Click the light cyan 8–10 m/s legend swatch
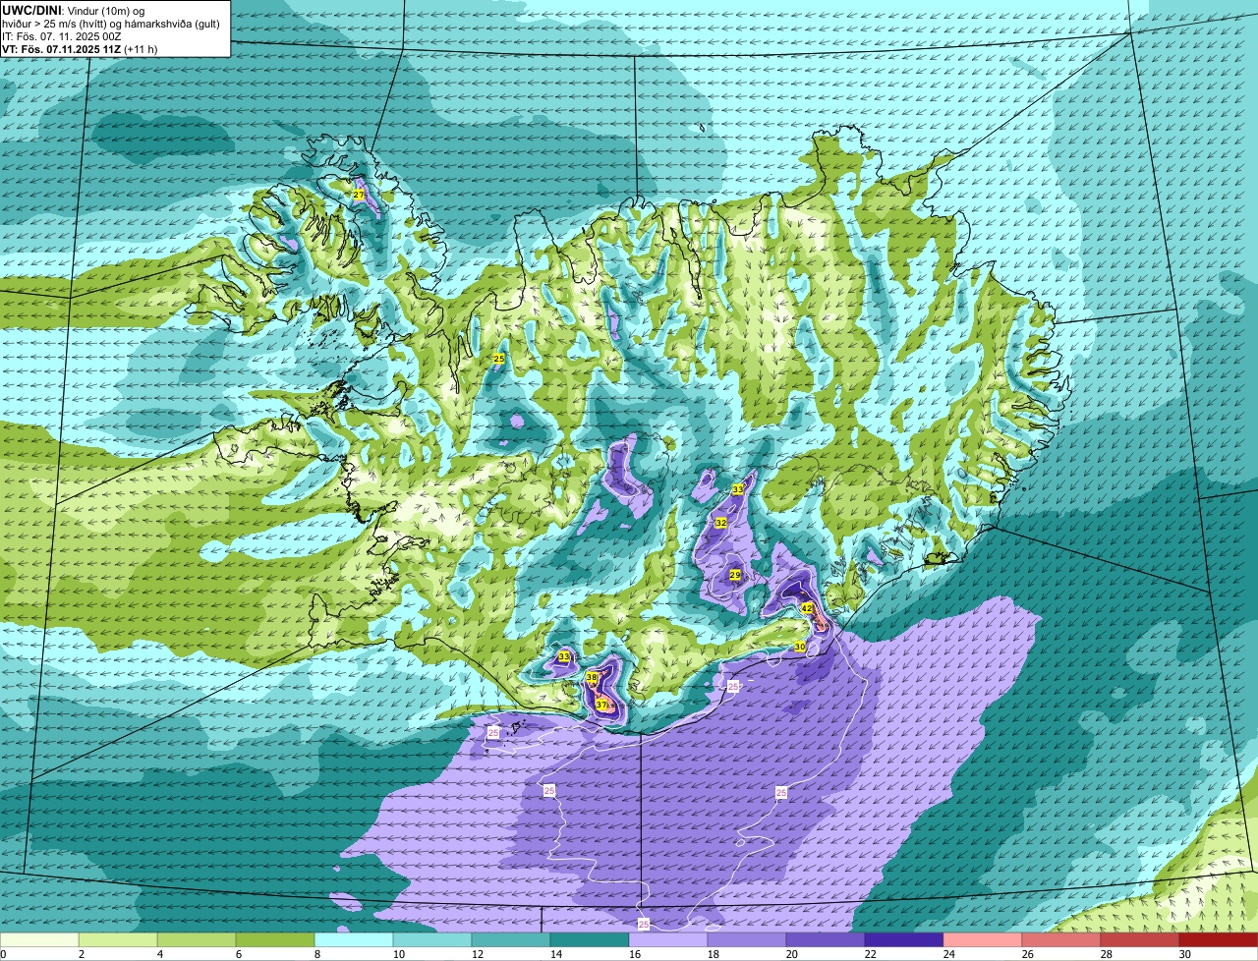The image size is (1258, 961). 355,940
